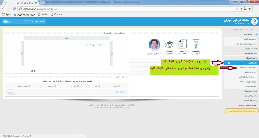The height and width of the screenshot is (138, 259).
Task: Submit the poll with the ثبت button
Action: point(11,92)
